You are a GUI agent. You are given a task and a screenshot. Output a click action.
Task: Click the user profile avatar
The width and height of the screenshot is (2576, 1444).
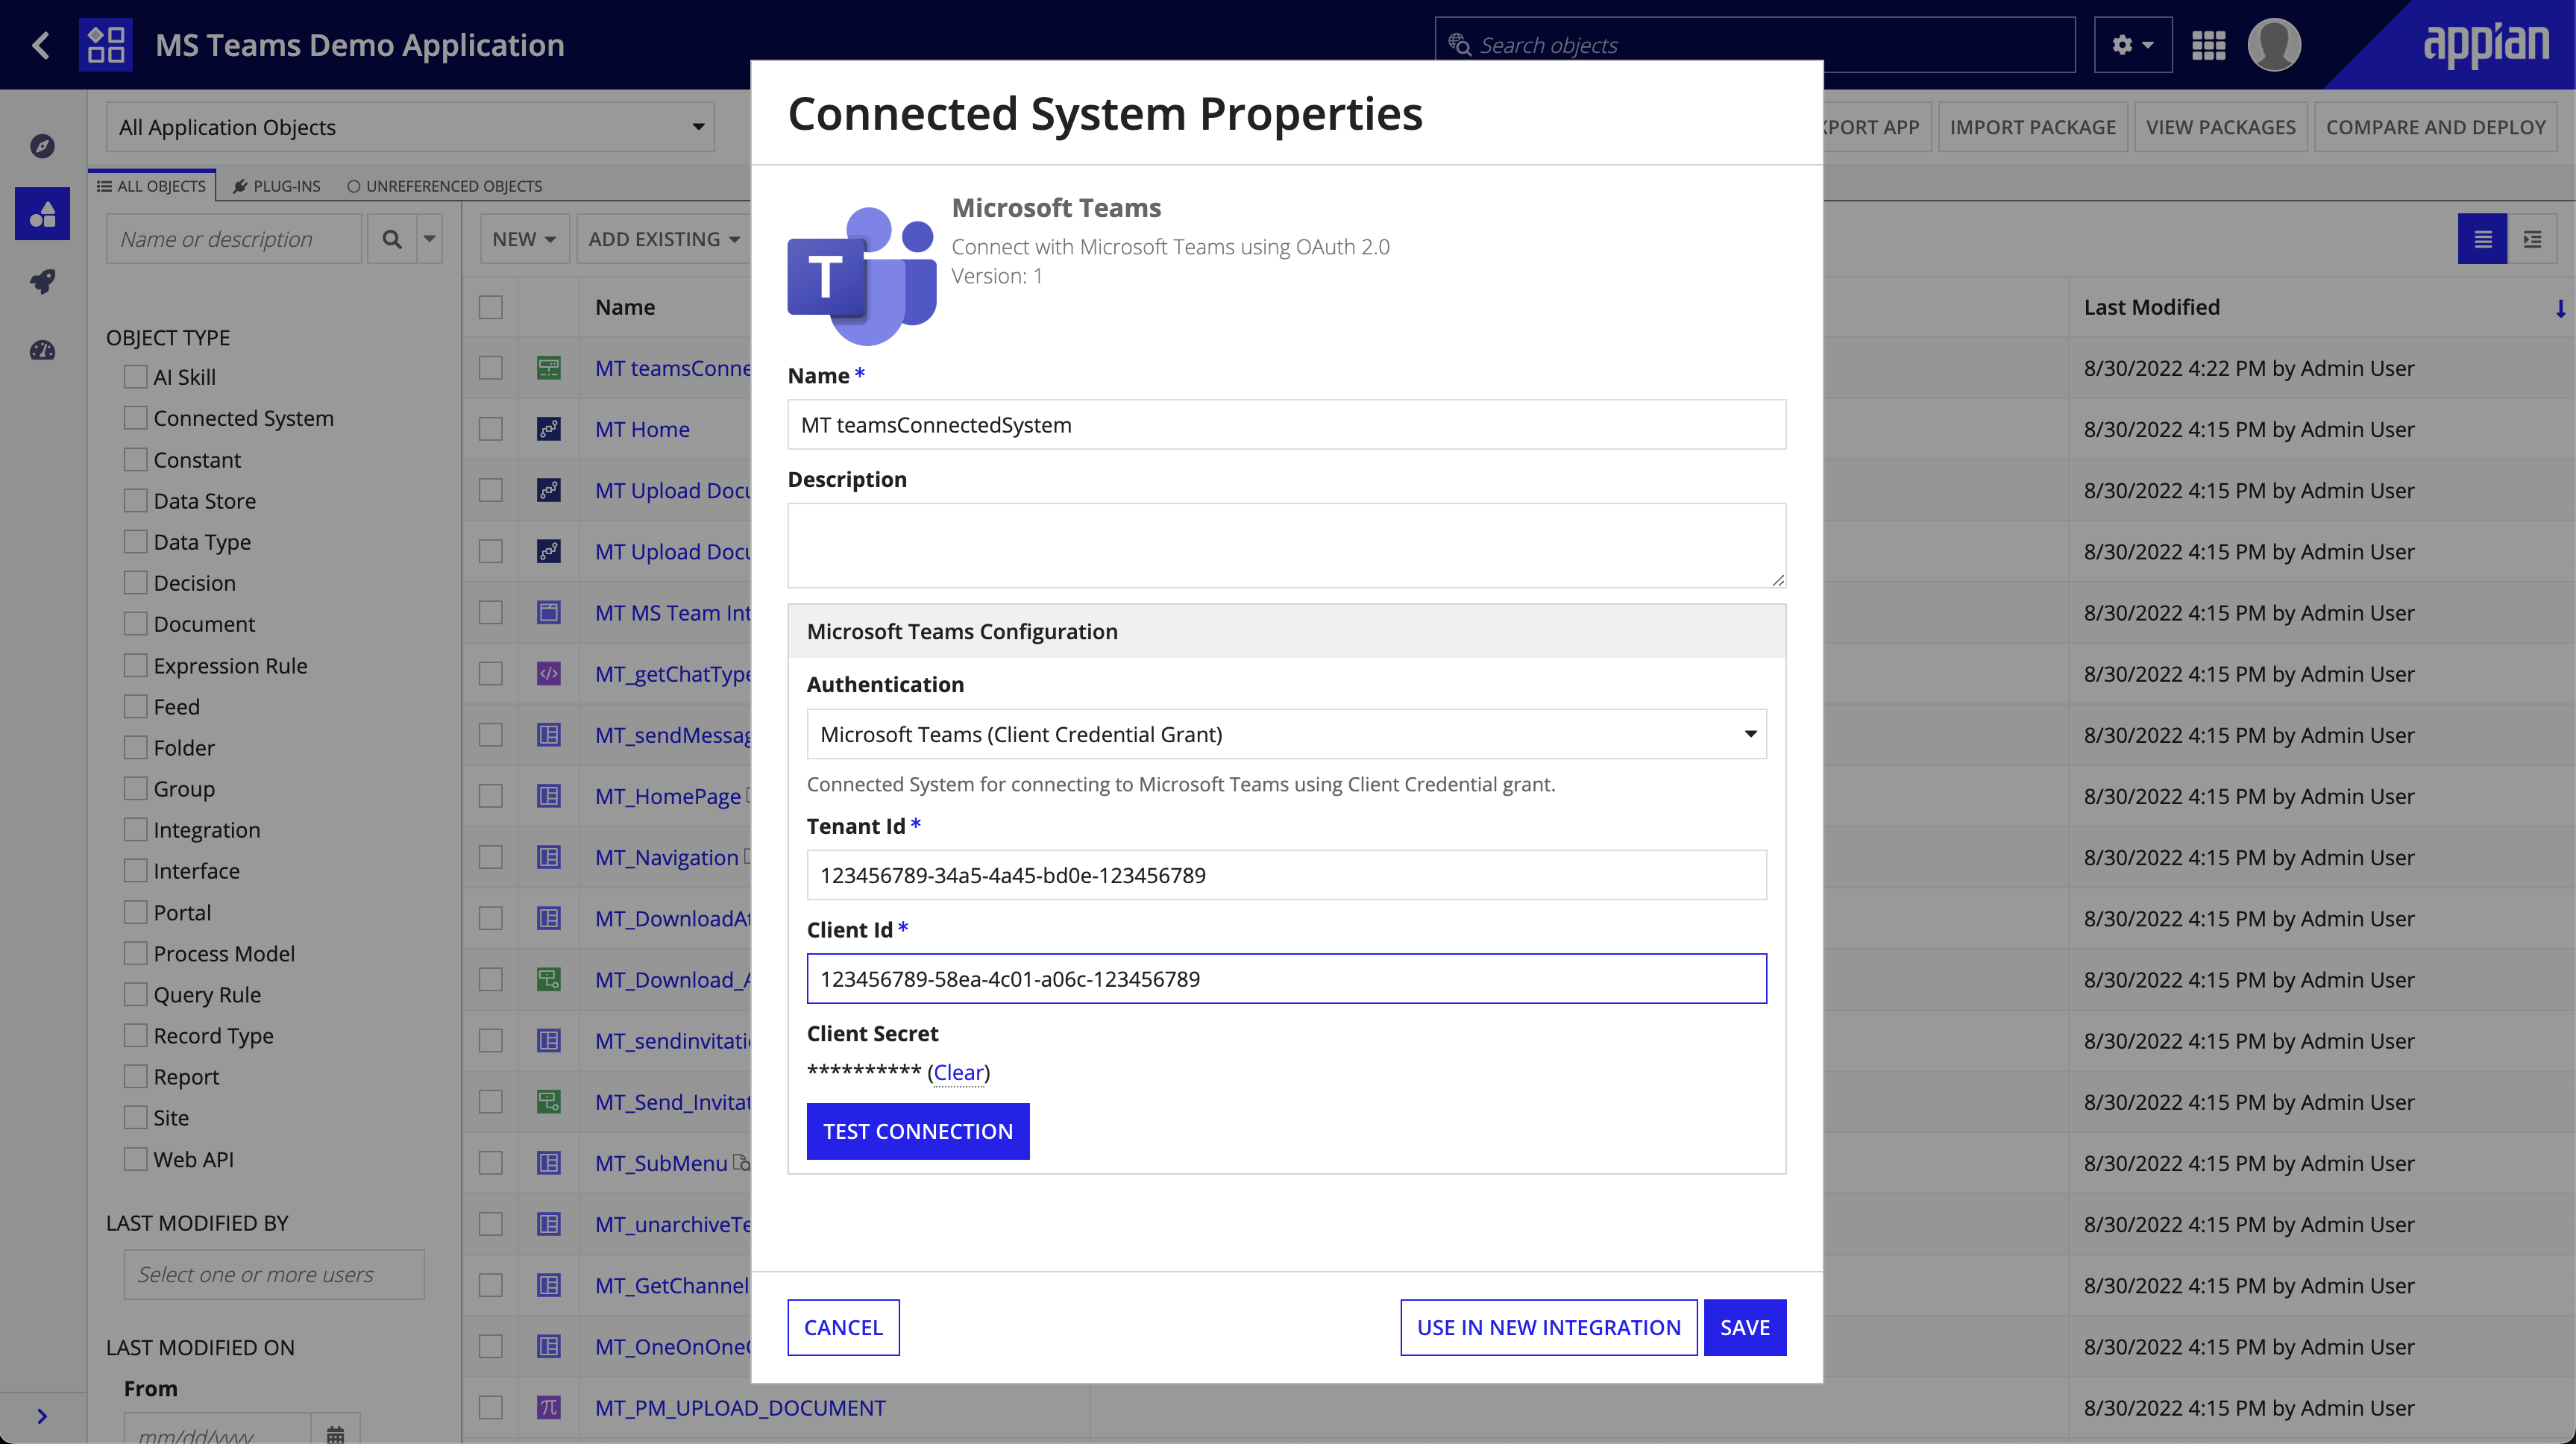(x=2275, y=44)
